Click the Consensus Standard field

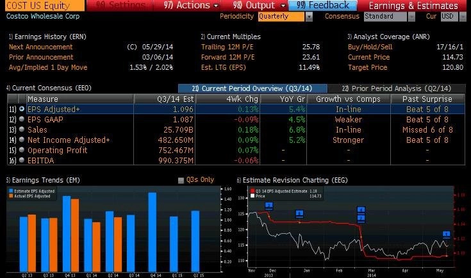point(385,17)
